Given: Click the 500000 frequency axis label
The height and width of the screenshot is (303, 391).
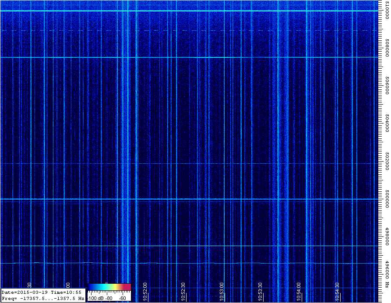Looking at the screenshot, I should tap(387, 199).
